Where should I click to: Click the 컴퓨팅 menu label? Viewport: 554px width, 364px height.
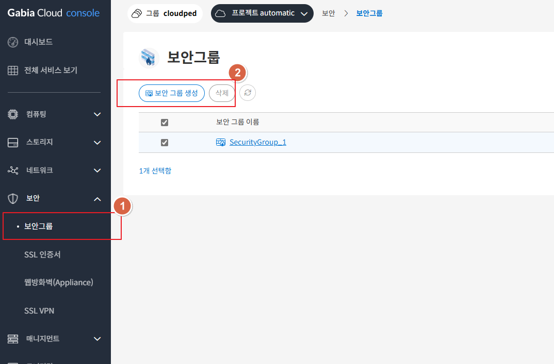tap(36, 114)
